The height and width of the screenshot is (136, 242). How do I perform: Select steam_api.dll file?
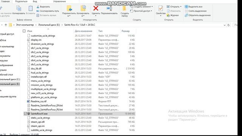(38, 122)
